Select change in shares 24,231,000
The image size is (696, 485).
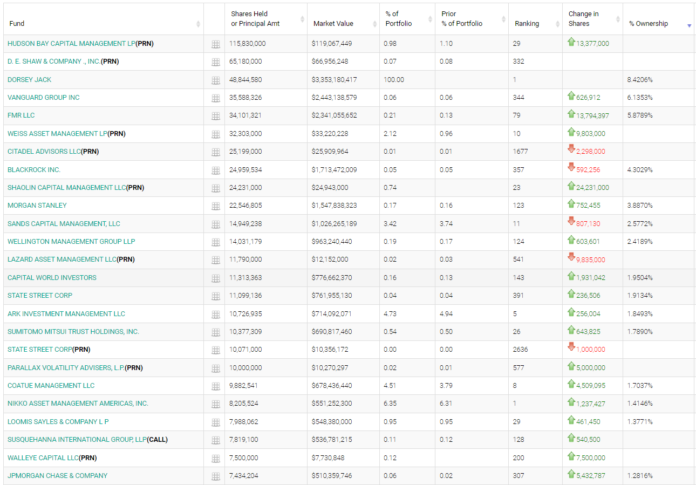coord(592,187)
